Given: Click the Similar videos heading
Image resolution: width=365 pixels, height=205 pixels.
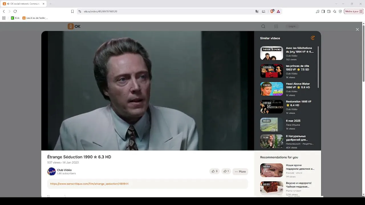Looking at the screenshot, I should click(270, 38).
